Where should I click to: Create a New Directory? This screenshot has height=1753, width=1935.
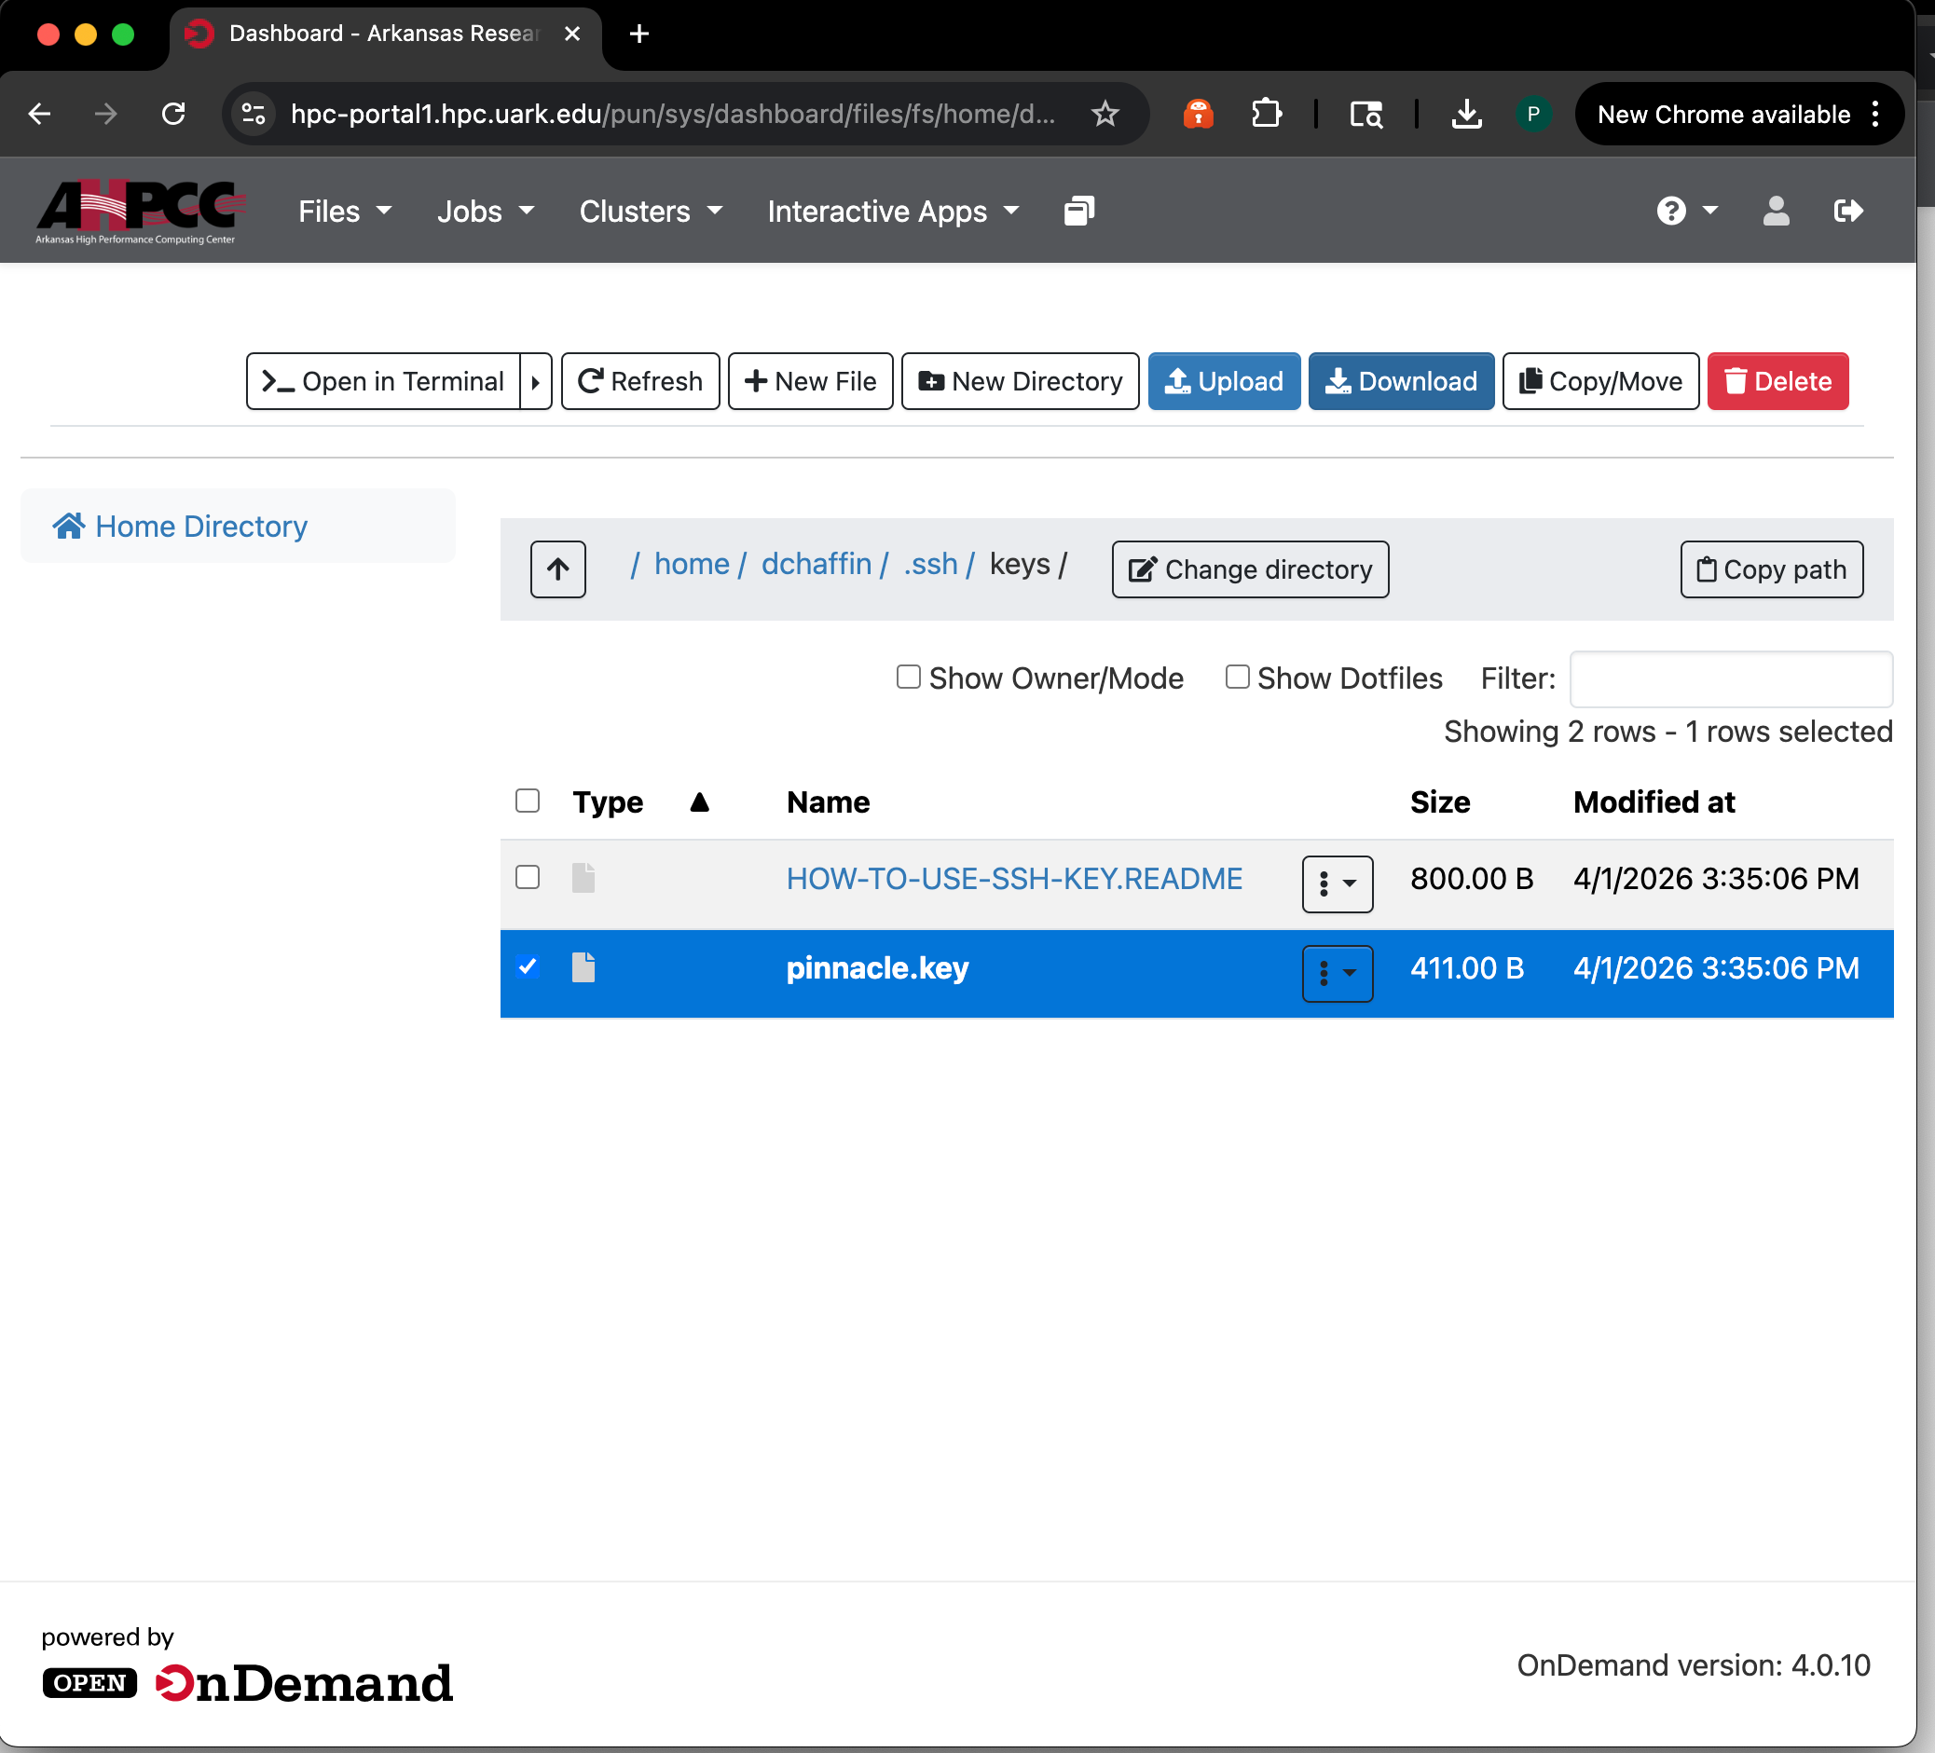(1021, 381)
